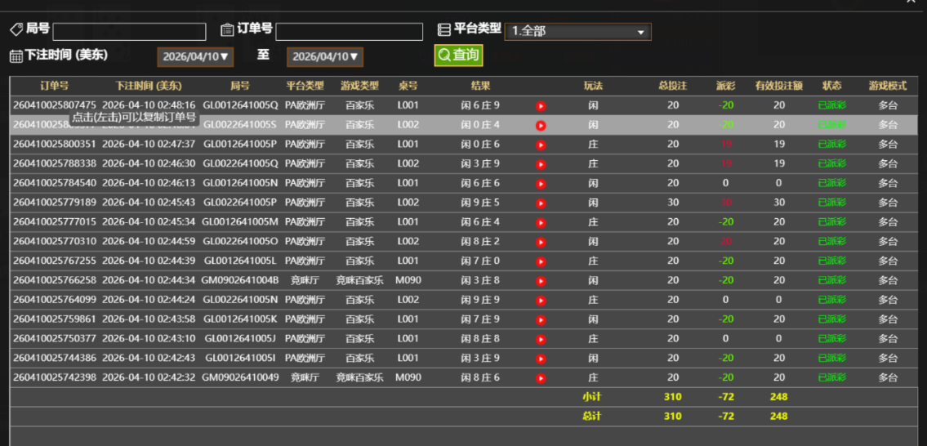
Task: Click the 有效投注额 column header
Action: [778, 85]
